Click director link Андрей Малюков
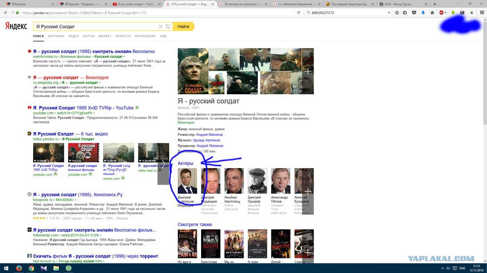Image resolution: width=487 pixels, height=273 pixels. (x=209, y=135)
